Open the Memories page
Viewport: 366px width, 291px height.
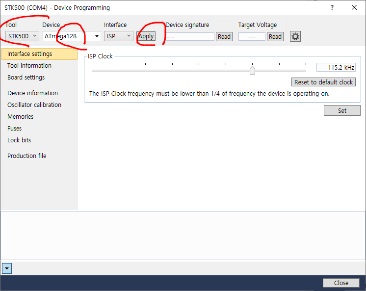(20, 116)
